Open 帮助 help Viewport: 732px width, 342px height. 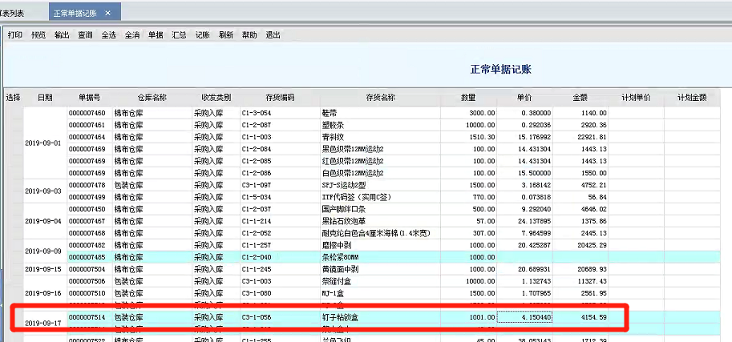249,35
